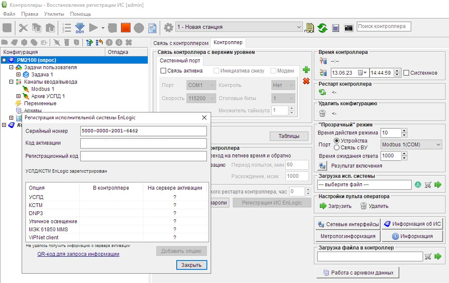
Task: Click Результат включения computer icon
Action: [322, 165]
